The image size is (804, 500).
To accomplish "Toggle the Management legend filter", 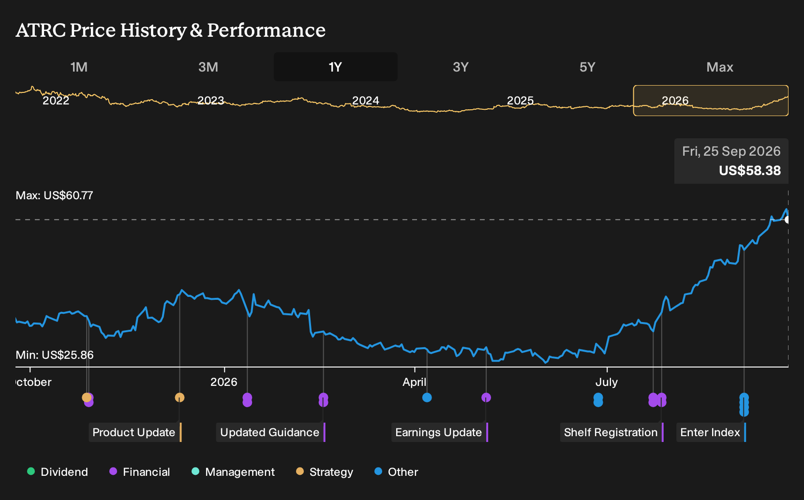I will 233,472.
